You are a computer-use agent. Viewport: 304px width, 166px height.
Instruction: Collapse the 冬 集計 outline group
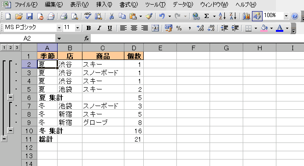pos(11,130)
